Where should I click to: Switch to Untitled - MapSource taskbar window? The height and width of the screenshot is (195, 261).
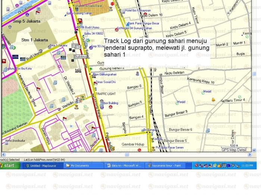point(43,166)
